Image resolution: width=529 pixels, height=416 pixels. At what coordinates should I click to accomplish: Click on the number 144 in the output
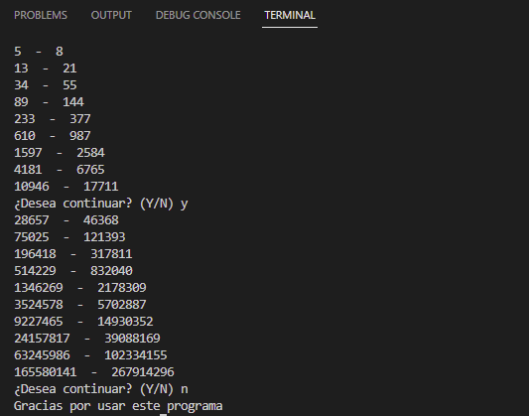[73, 102]
